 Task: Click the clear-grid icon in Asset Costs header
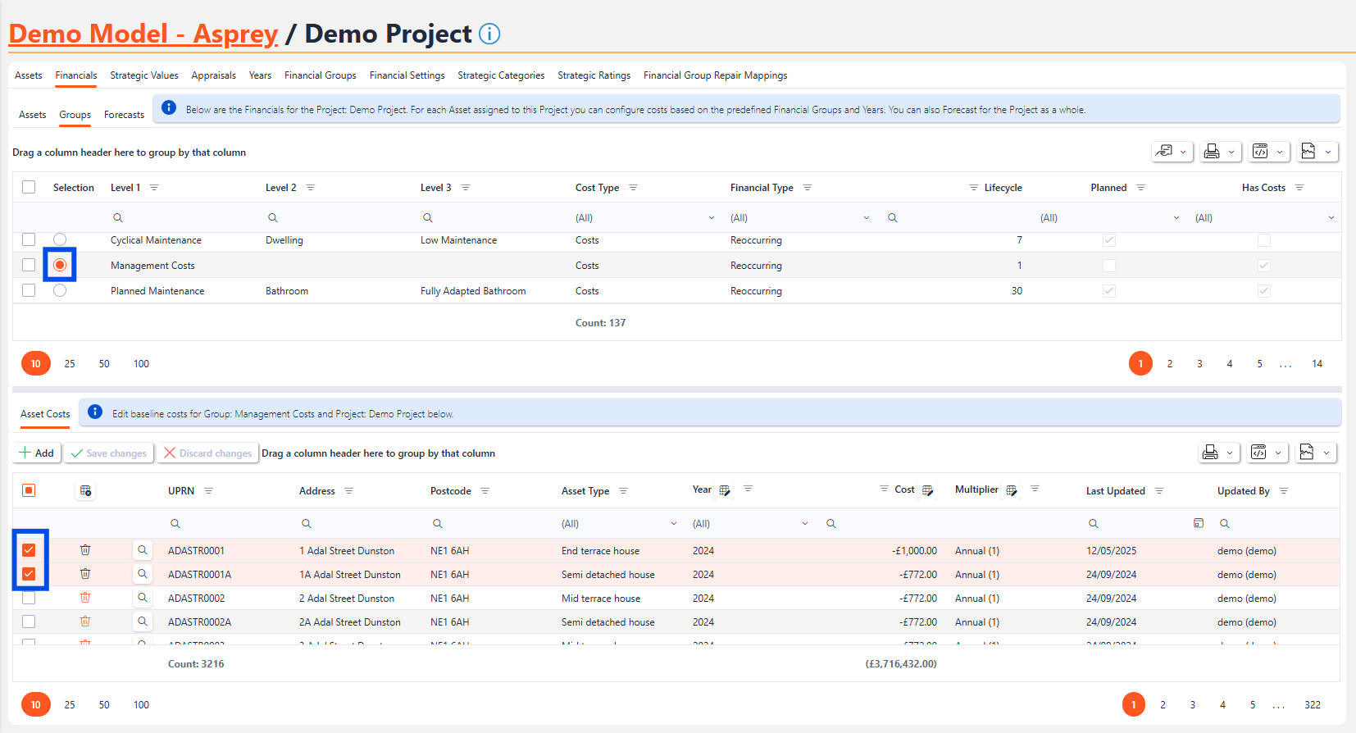point(85,491)
